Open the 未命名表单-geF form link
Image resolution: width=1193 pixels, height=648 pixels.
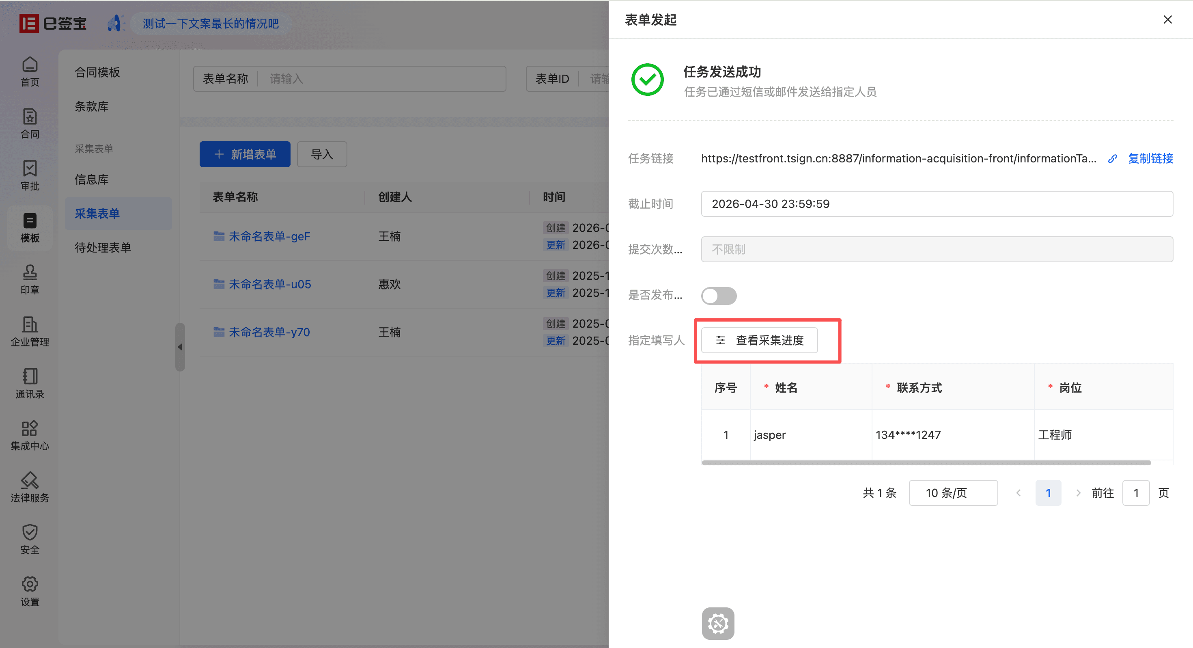[x=269, y=236]
